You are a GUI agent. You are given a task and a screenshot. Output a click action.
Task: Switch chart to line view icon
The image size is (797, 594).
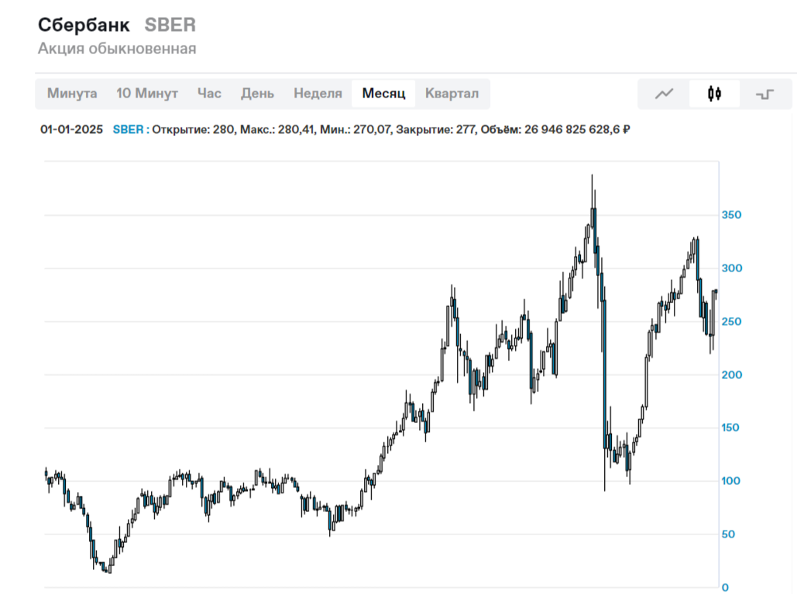tap(664, 94)
